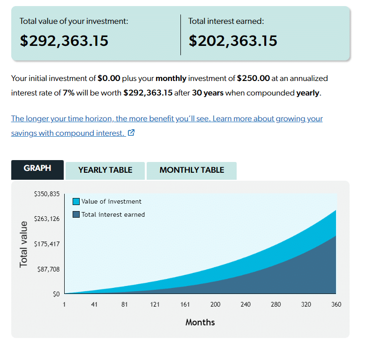Click the $175,417 label on the vertical axis
The image size is (366, 345).
(47, 244)
